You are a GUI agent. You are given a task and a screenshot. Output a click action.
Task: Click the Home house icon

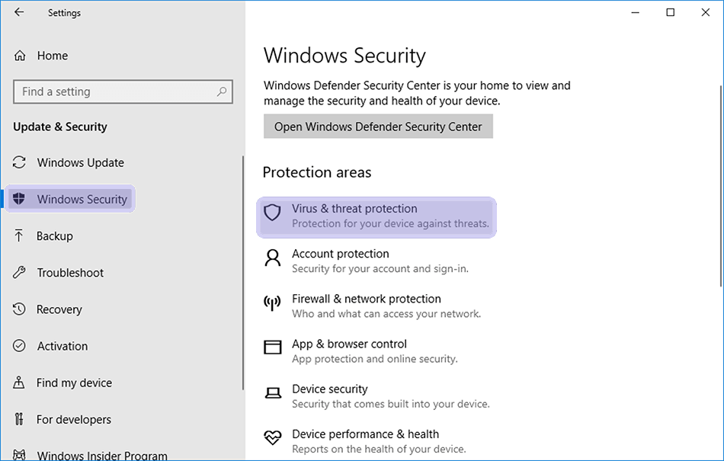[19, 55]
